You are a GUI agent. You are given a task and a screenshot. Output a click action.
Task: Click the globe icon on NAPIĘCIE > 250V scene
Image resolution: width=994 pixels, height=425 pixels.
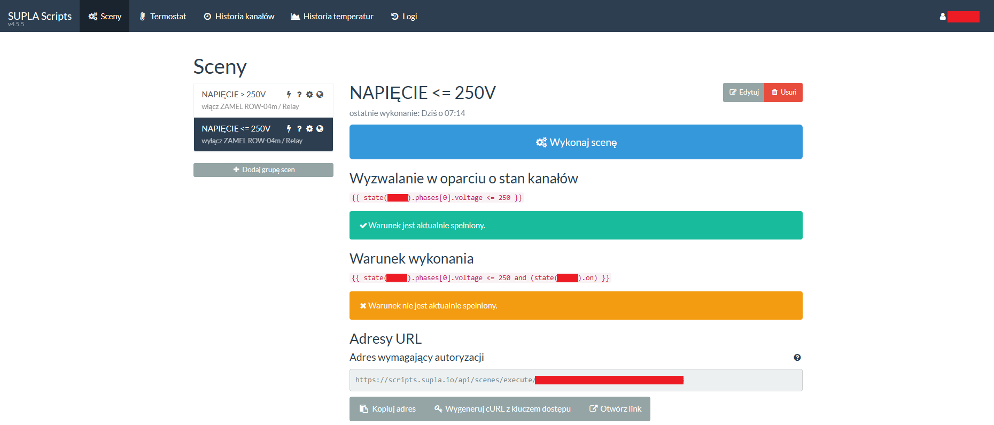pyautogui.click(x=320, y=95)
